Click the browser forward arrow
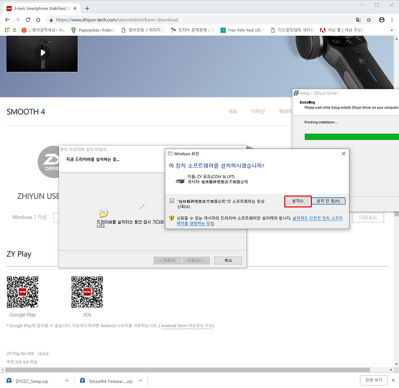The image size is (399, 388). coord(18,20)
